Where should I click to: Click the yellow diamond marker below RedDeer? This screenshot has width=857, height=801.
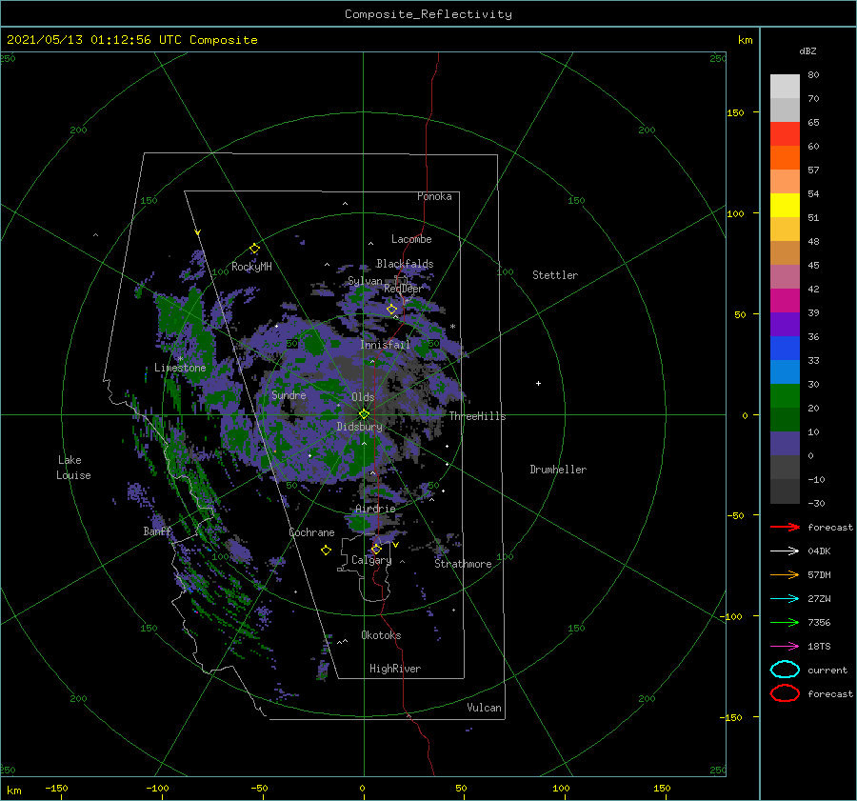pyautogui.click(x=392, y=310)
